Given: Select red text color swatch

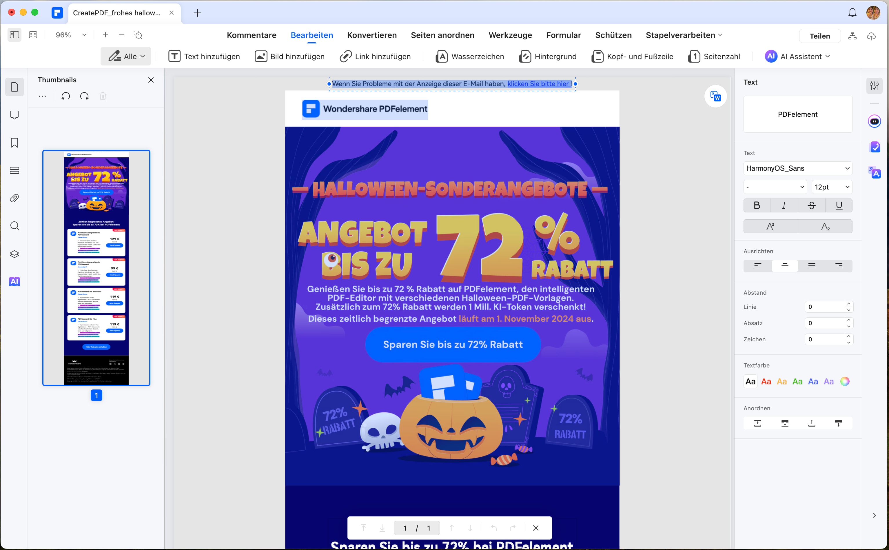Looking at the screenshot, I should [766, 382].
